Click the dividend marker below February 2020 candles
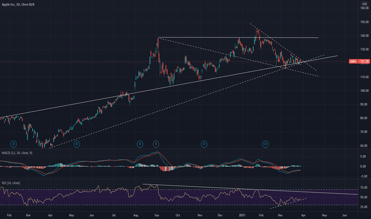Screen dimensions: 371x219 point(14,144)
